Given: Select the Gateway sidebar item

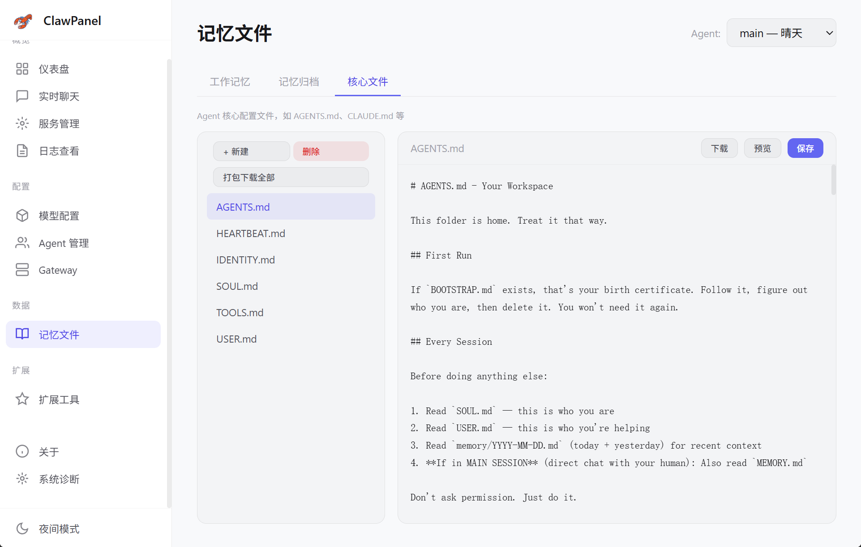Looking at the screenshot, I should [x=58, y=270].
